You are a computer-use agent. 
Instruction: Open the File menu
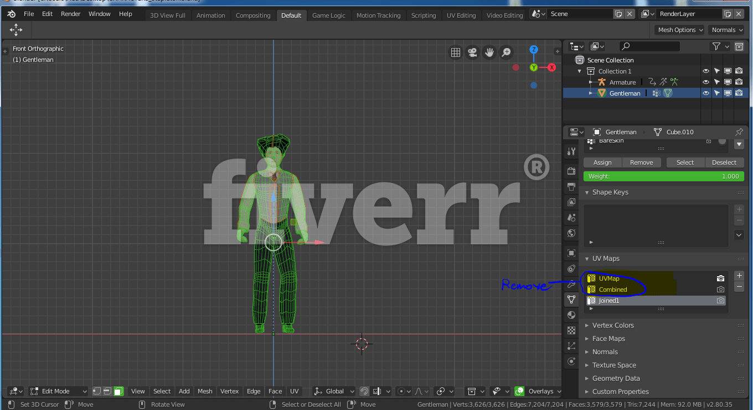pyautogui.click(x=29, y=14)
